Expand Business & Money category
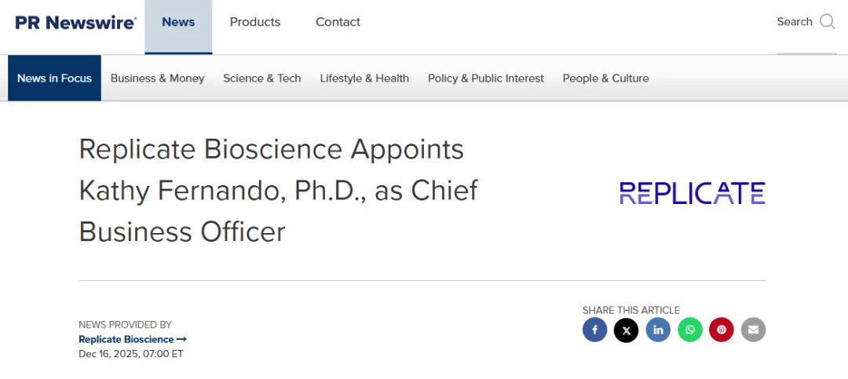 tap(157, 78)
